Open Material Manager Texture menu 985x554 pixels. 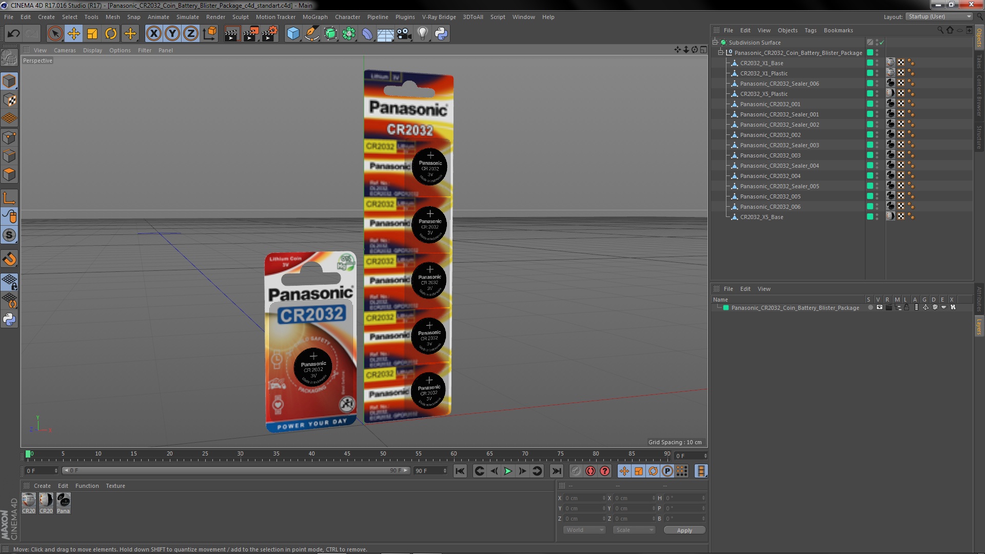click(x=115, y=486)
